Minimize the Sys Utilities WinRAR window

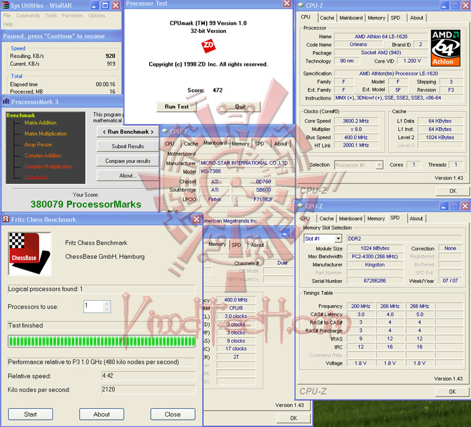tap(94, 5)
